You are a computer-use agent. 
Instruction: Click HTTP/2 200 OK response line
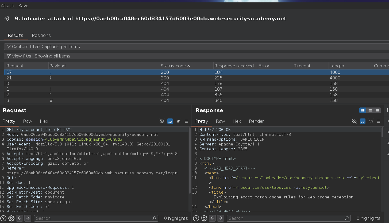215,130
